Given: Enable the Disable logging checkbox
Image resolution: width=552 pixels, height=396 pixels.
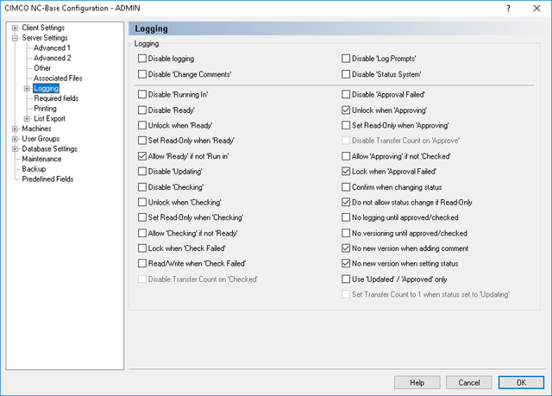Looking at the screenshot, I should (142, 59).
